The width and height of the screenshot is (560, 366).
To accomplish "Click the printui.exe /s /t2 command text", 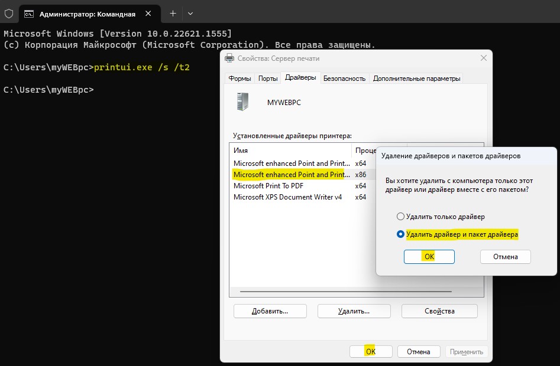I will [142, 67].
